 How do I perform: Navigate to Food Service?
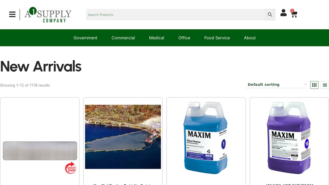217,38
